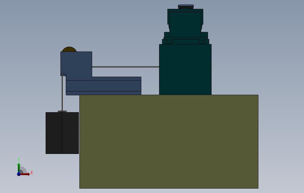
Task: Select the black box left of the base
Action: [x=62, y=133]
